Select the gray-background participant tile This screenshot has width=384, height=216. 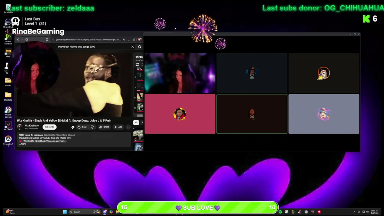(324, 114)
